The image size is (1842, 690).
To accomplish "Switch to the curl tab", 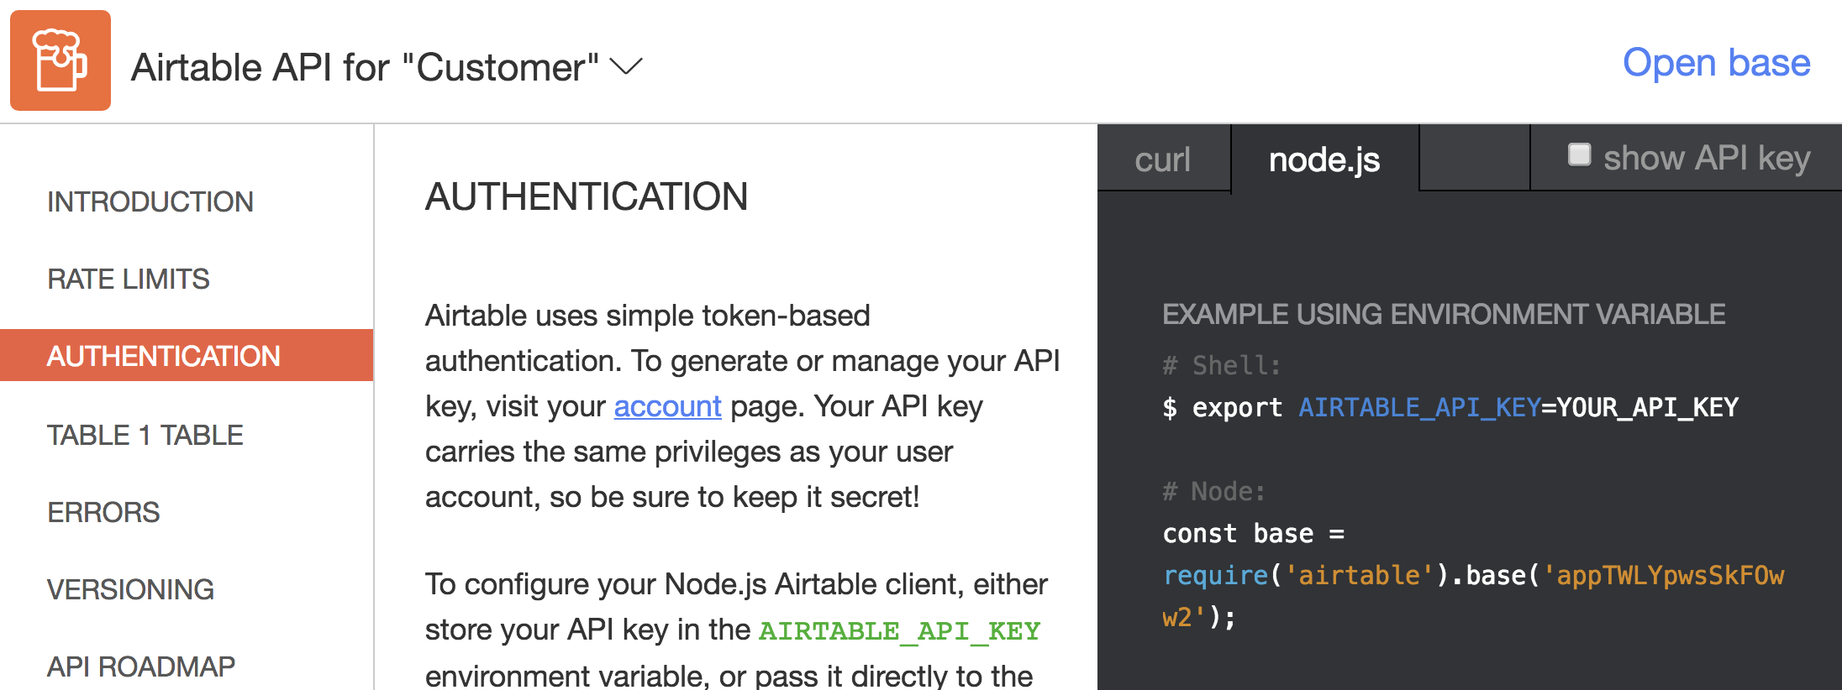I will pyautogui.click(x=1163, y=159).
